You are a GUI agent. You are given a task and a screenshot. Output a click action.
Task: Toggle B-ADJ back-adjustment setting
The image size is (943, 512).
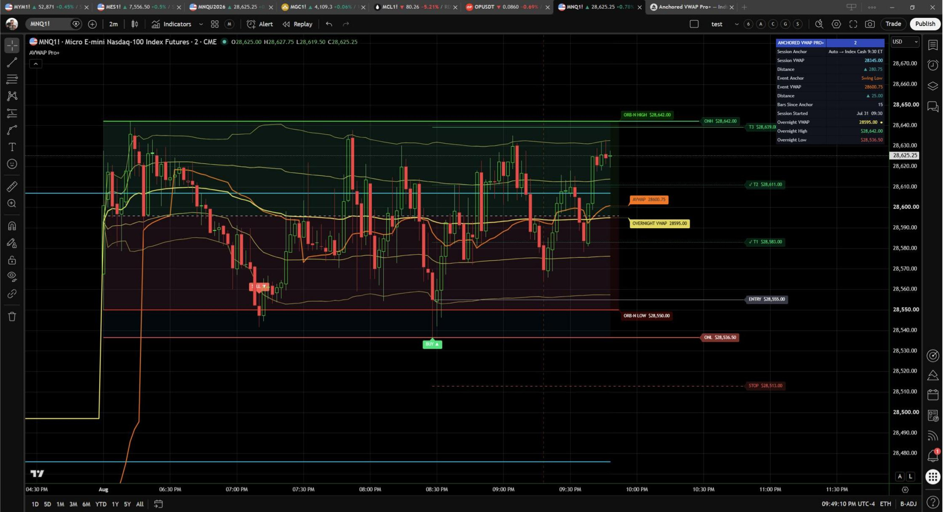[x=908, y=504]
